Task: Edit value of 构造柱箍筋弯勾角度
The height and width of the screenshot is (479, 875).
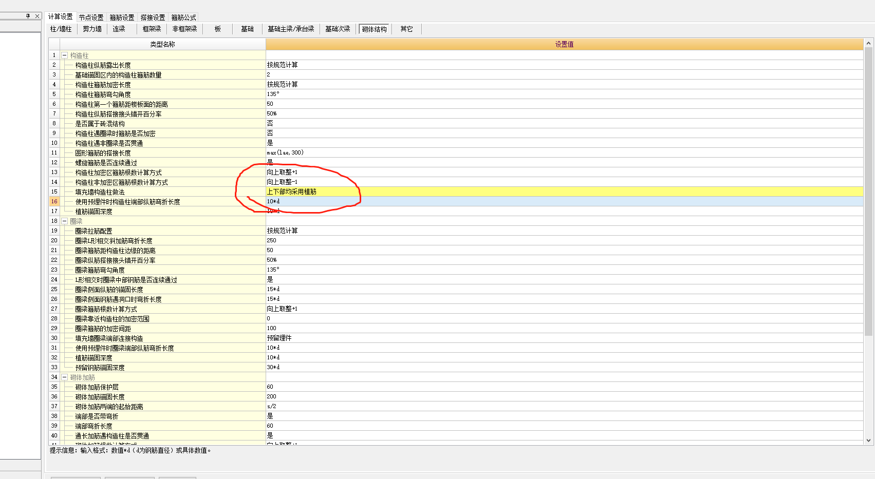Action: coord(564,94)
